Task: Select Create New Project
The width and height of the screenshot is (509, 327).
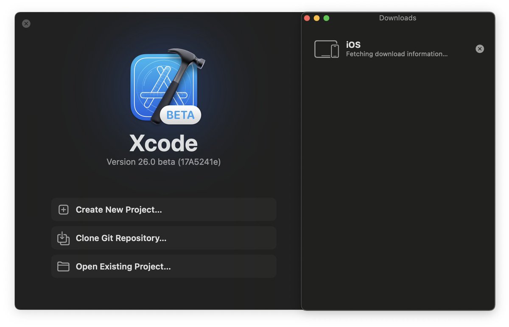Action: coord(164,209)
